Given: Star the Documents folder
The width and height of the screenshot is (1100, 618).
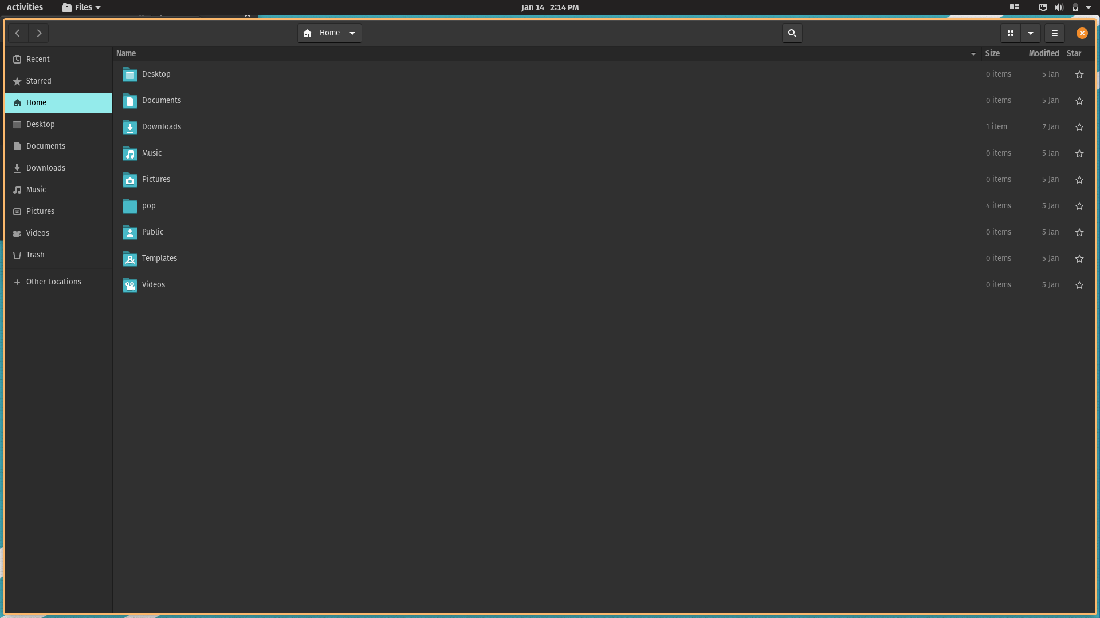Looking at the screenshot, I should coord(1079,101).
